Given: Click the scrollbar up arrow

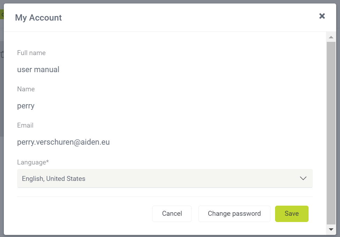Looking at the screenshot, I should (331, 37).
